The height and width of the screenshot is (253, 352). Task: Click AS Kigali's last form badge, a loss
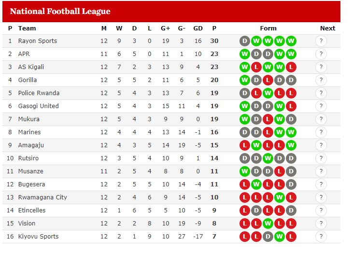[x=291, y=67]
